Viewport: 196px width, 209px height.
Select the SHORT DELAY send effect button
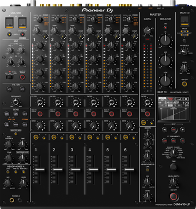coord(7,114)
